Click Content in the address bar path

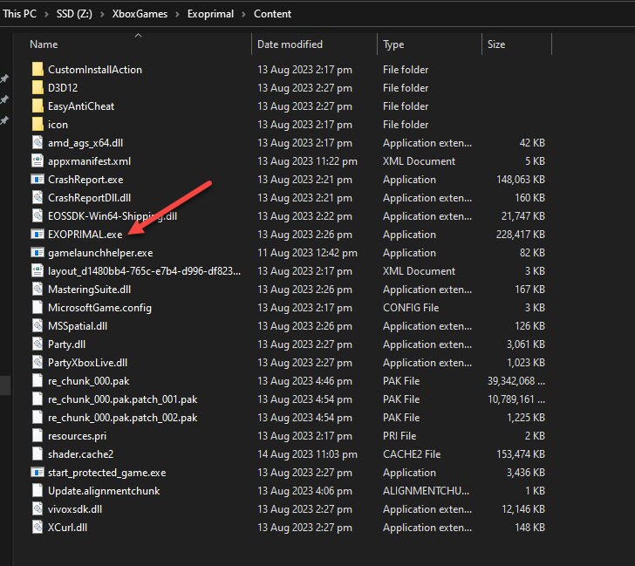[x=272, y=14]
